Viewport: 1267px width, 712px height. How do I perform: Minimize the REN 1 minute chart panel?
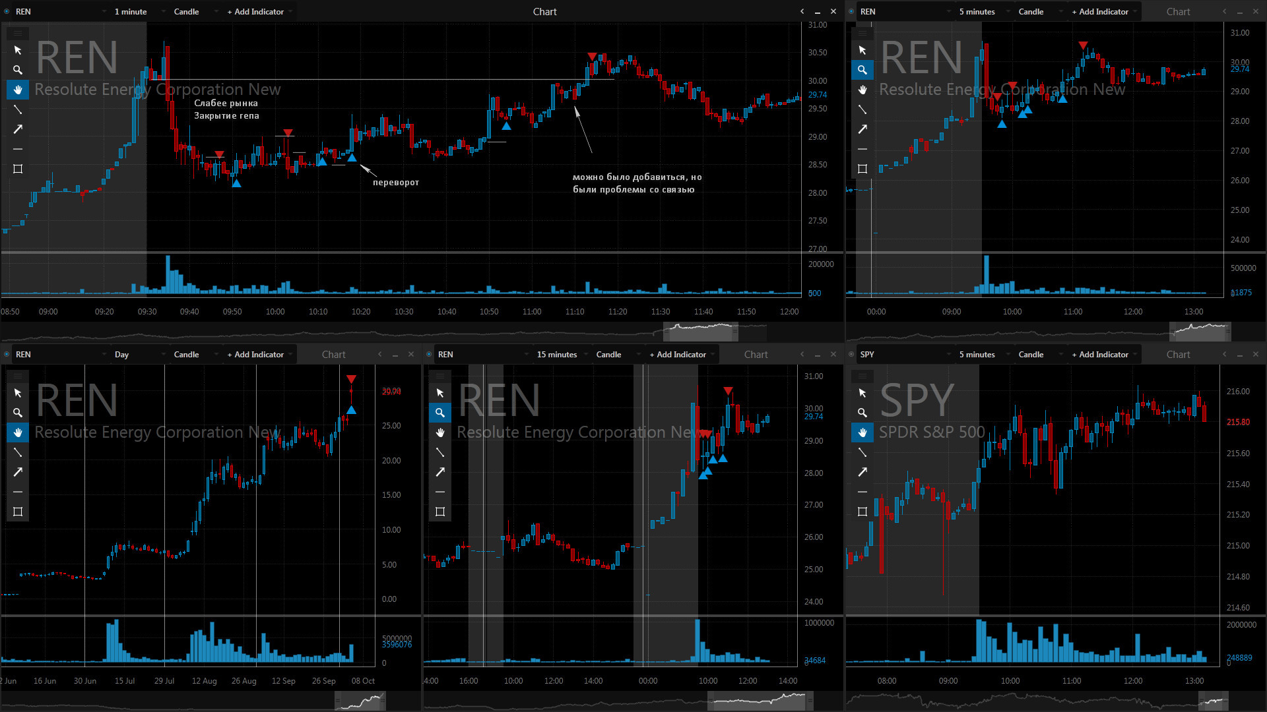(x=818, y=12)
